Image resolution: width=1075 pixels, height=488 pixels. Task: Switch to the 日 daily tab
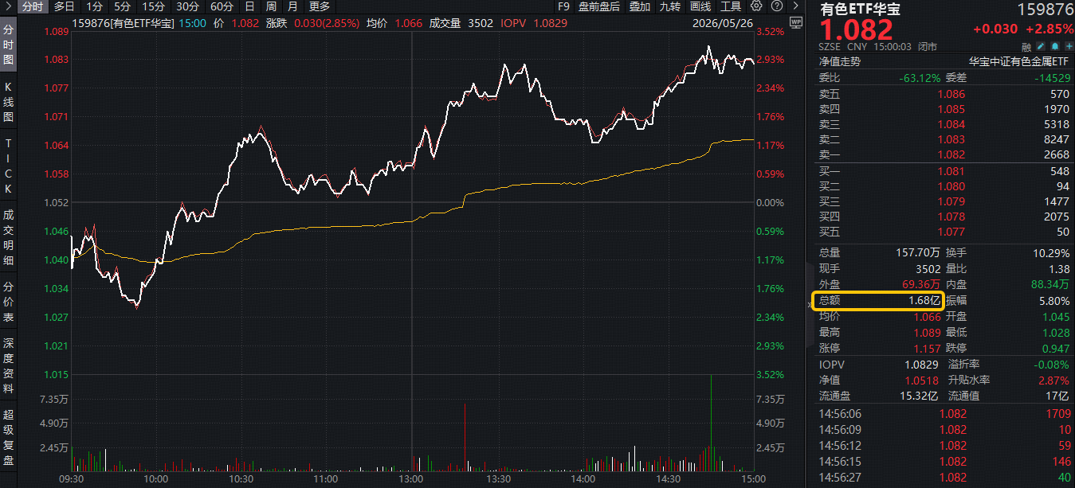click(x=249, y=6)
